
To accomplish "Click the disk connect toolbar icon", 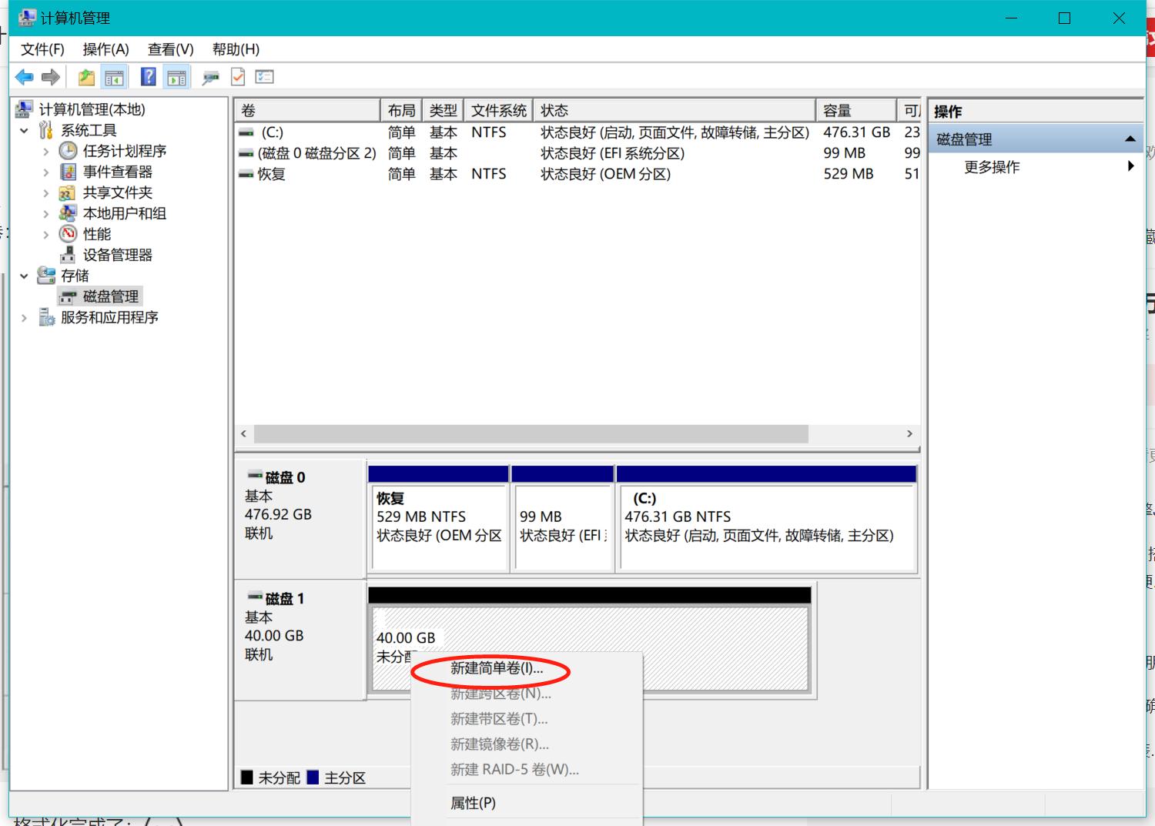I will pos(210,77).
